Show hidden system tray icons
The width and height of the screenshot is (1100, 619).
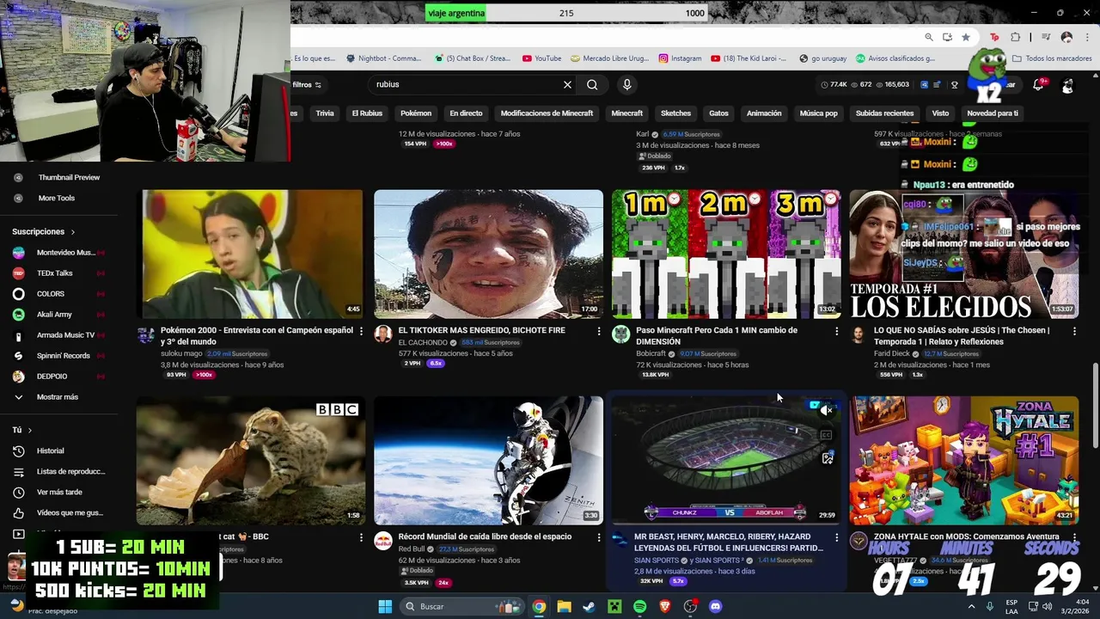pyautogui.click(x=974, y=606)
